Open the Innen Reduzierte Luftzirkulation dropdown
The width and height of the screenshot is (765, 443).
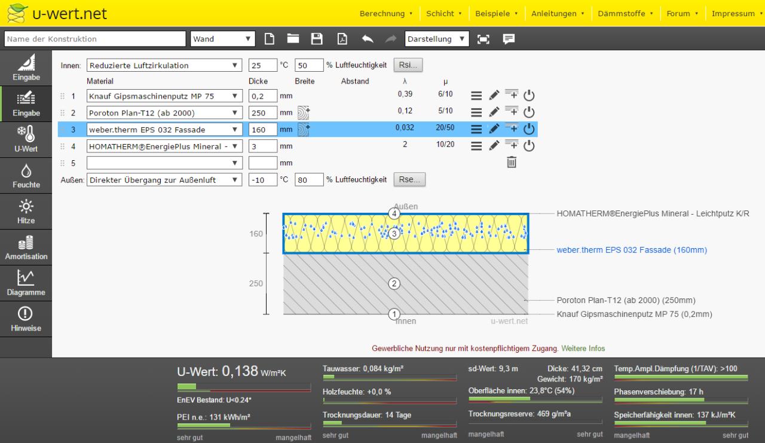click(164, 65)
